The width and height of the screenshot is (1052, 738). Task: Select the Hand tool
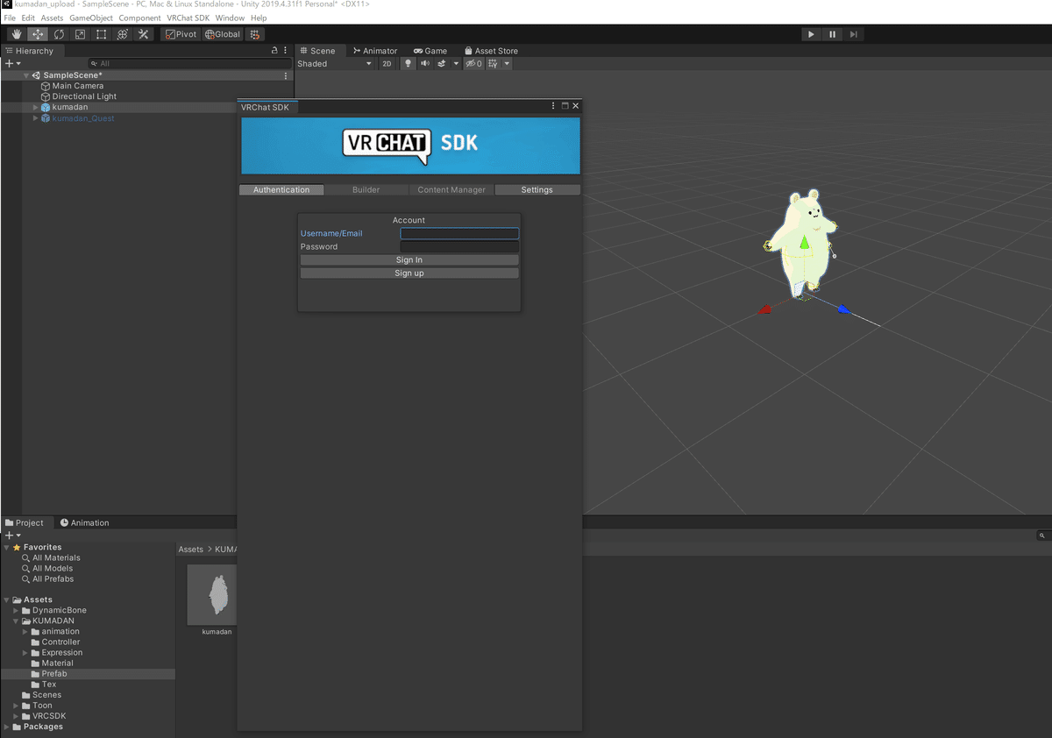(17, 34)
